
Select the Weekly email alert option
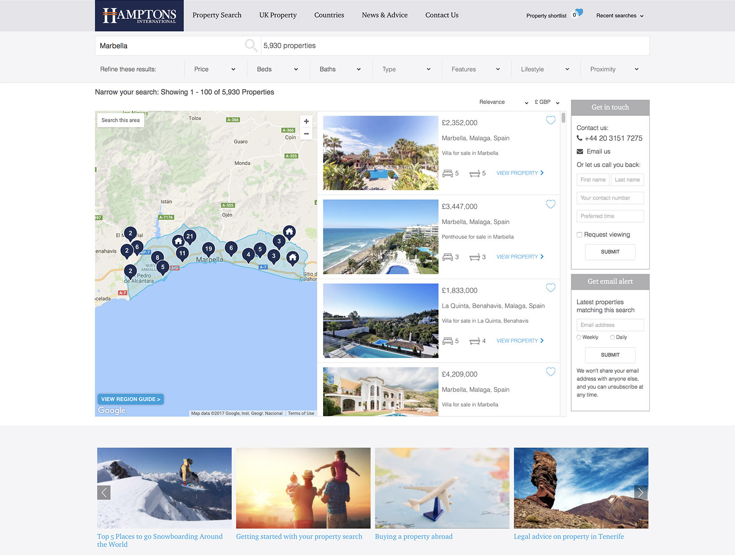pos(579,337)
